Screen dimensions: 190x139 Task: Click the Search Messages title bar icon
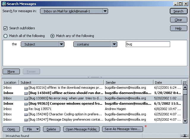click(x=4, y=4)
